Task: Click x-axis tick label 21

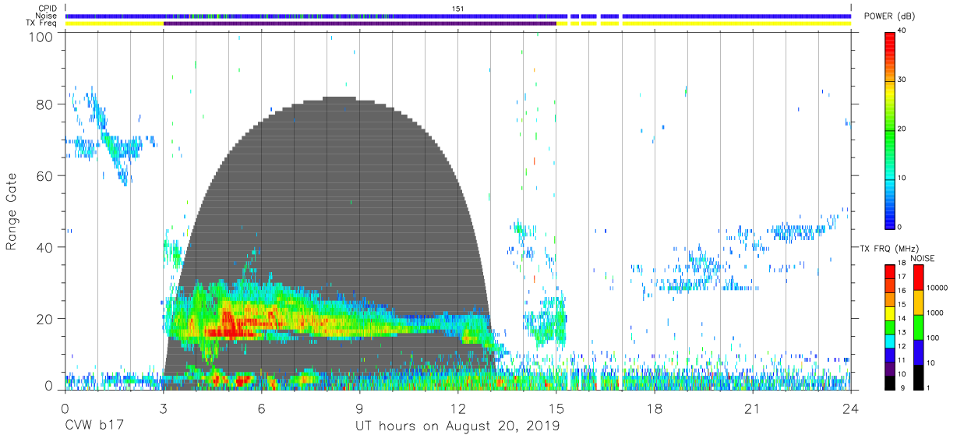Action: 752,409
